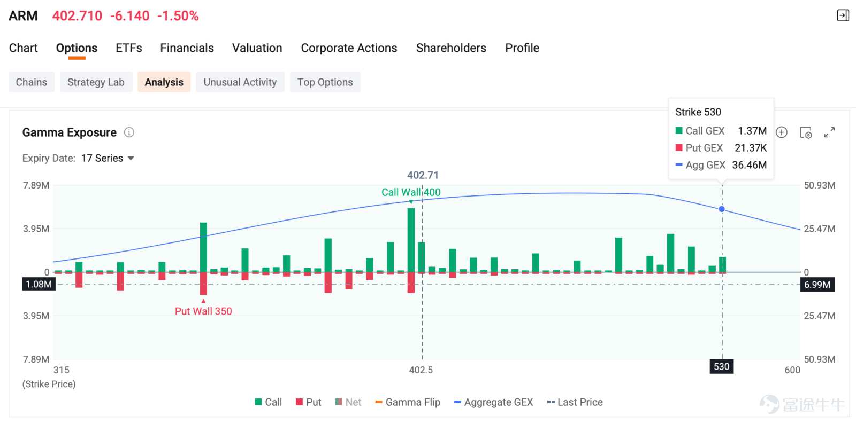Toggle the Last Price legend item
This screenshot has height=424, width=856.
[575, 402]
